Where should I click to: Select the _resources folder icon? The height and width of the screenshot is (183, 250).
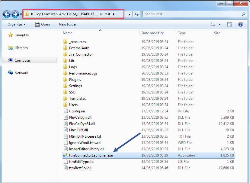click(x=66, y=41)
